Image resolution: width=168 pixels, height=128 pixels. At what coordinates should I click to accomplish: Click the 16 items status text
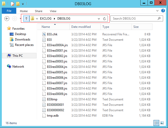11,123
